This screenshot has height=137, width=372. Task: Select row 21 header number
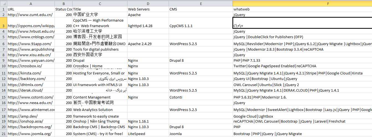[3, 133]
